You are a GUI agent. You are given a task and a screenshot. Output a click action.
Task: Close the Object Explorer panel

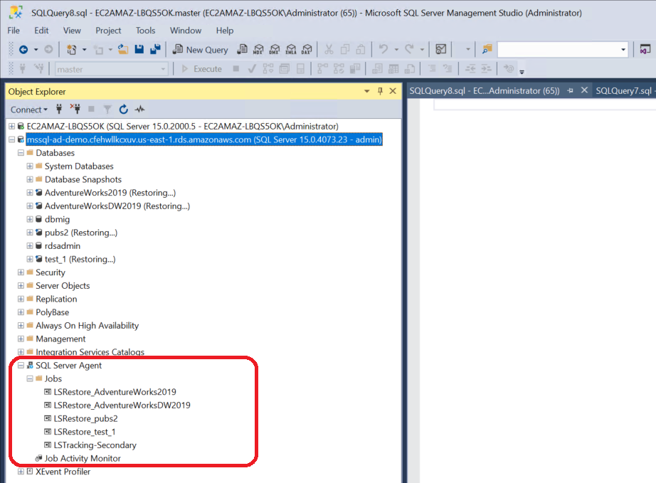393,91
